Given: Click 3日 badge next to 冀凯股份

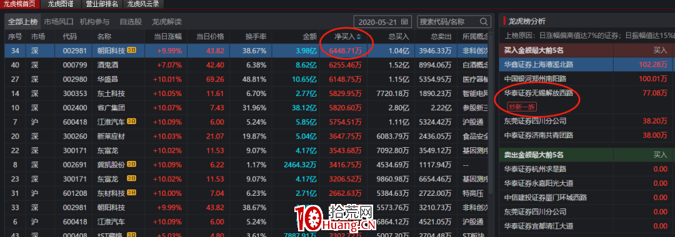Looking at the screenshot, I should pos(132,164).
